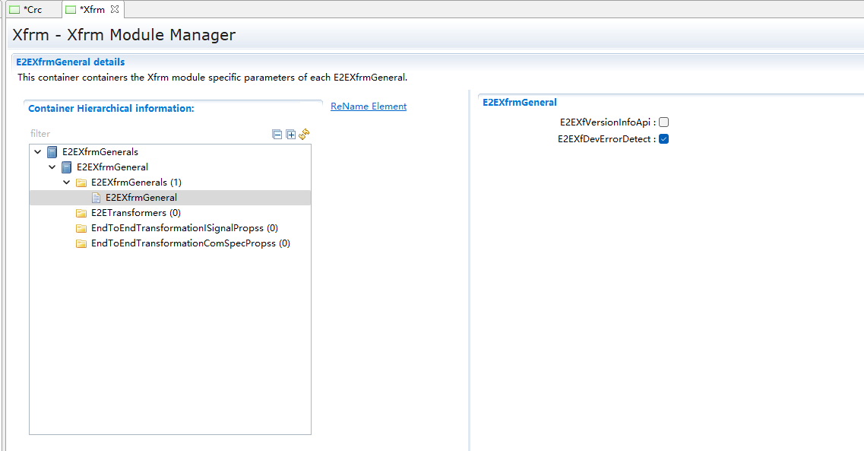The height and width of the screenshot is (451, 864).
Task: Collapse the E2EXfrmGeneral container node
Action: coord(52,167)
